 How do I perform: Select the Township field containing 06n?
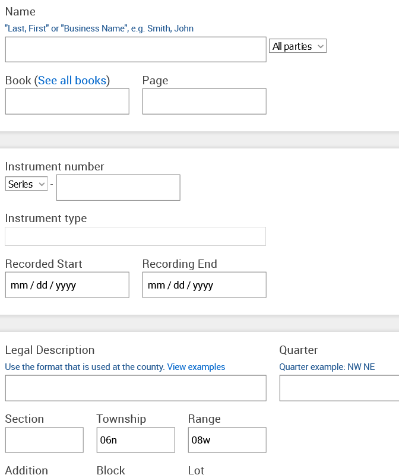tap(136, 440)
